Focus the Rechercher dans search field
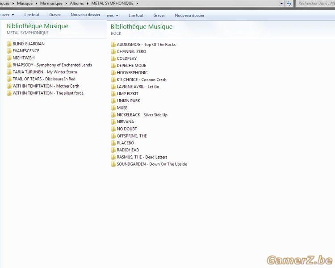Viewport: 335px width, 268px height. click(x=316, y=4)
